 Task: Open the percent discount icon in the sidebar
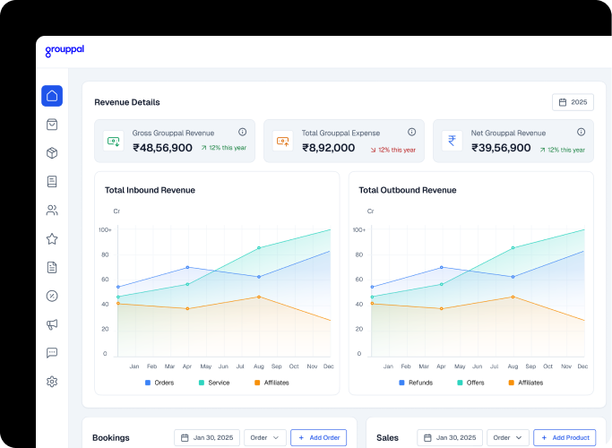52,296
